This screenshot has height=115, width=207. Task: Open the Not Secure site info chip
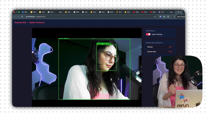tap(30, 17)
